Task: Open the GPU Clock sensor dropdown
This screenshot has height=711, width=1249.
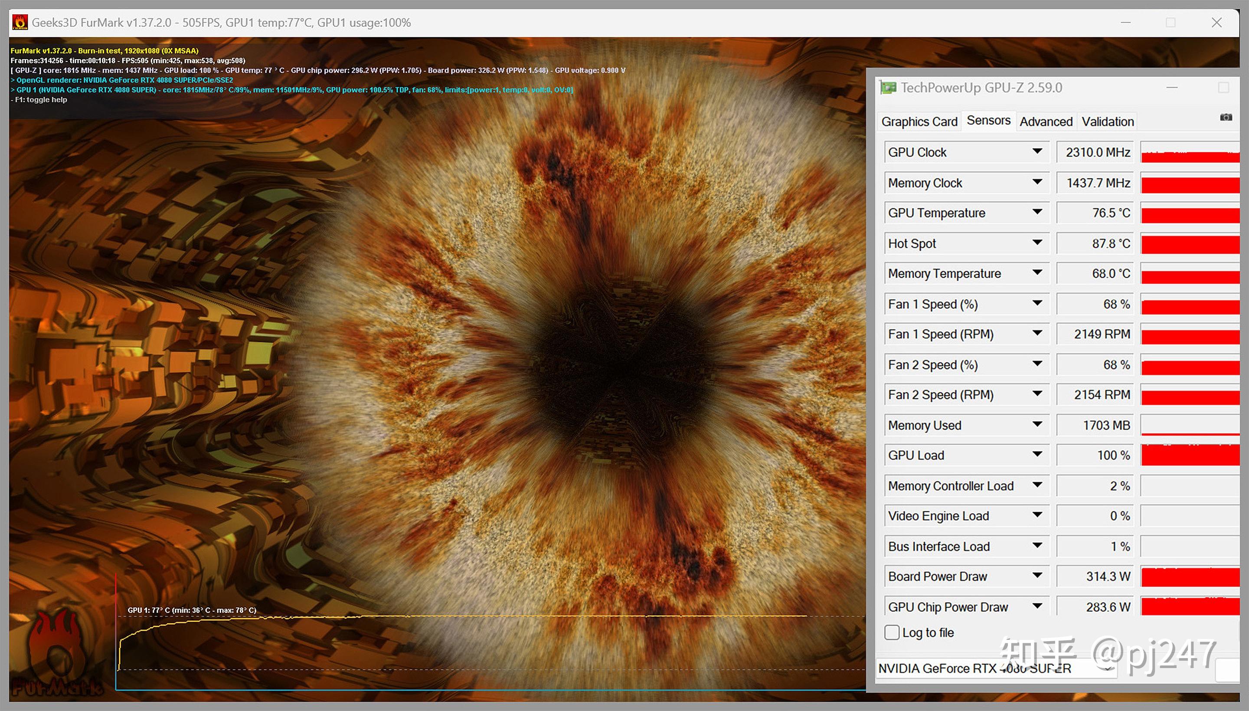Action: (x=1037, y=152)
